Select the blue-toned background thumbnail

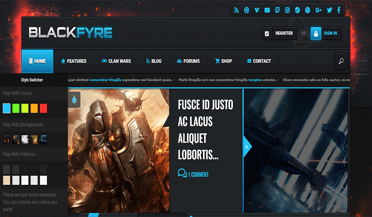click(43, 139)
